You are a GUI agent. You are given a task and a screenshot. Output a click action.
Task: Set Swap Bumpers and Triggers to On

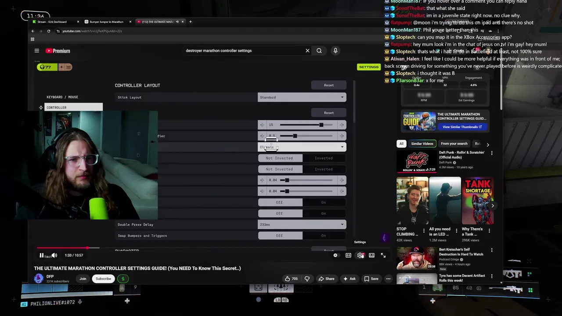pyautogui.click(x=324, y=236)
